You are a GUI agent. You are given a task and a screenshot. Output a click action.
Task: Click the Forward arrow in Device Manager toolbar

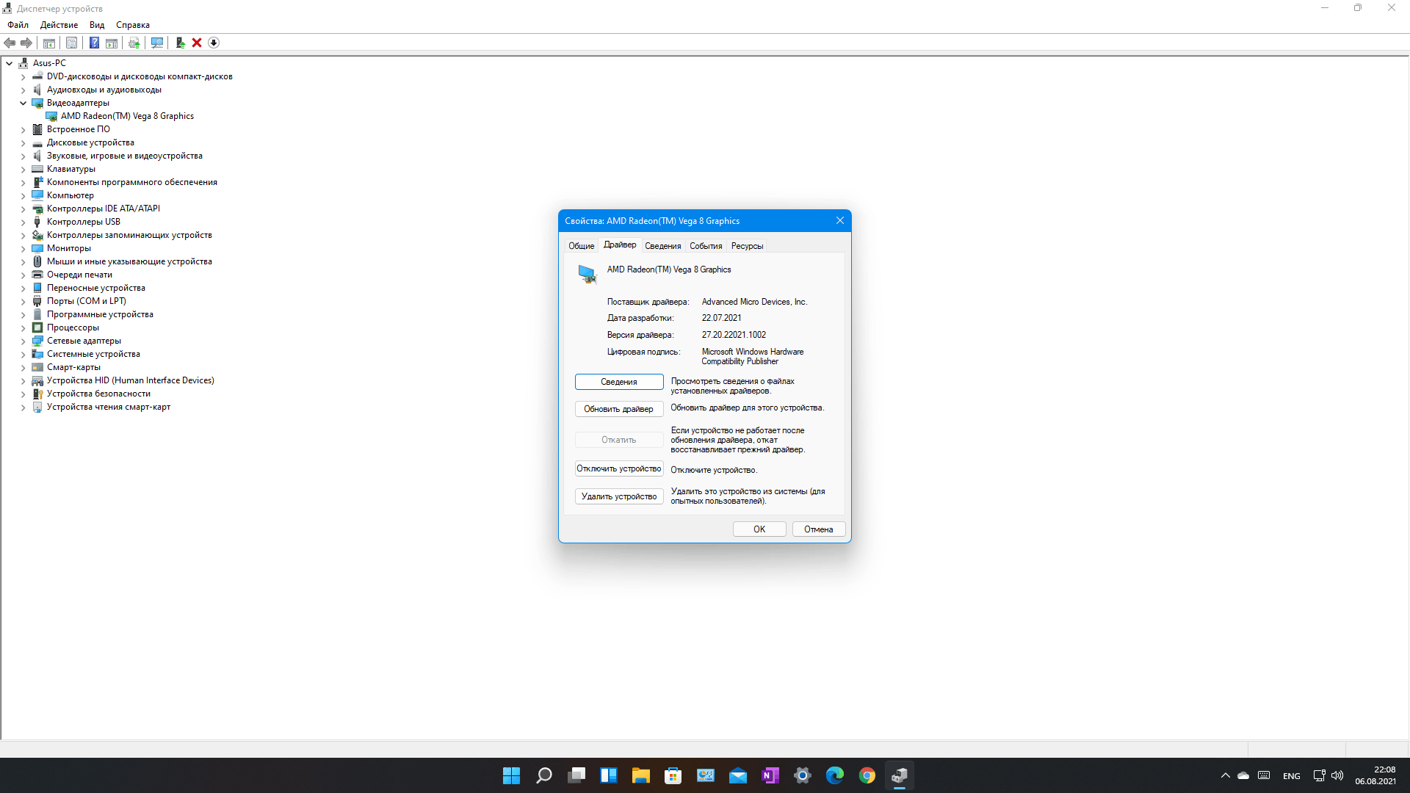coord(26,43)
